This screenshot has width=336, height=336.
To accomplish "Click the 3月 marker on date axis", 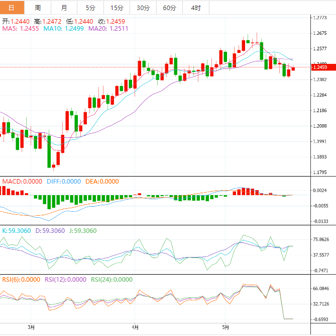I will [x=31, y=327].
